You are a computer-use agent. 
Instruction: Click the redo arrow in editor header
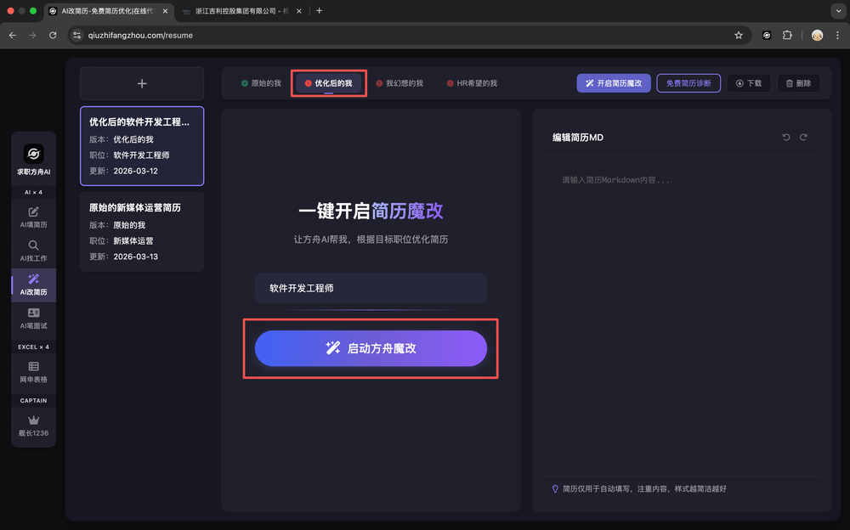tap(803, 138)
